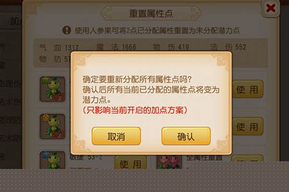Open the 加点 tab behind the panel
Viewport: 289px width, 192px height.
pyautogui.click(x=16, y=22)
